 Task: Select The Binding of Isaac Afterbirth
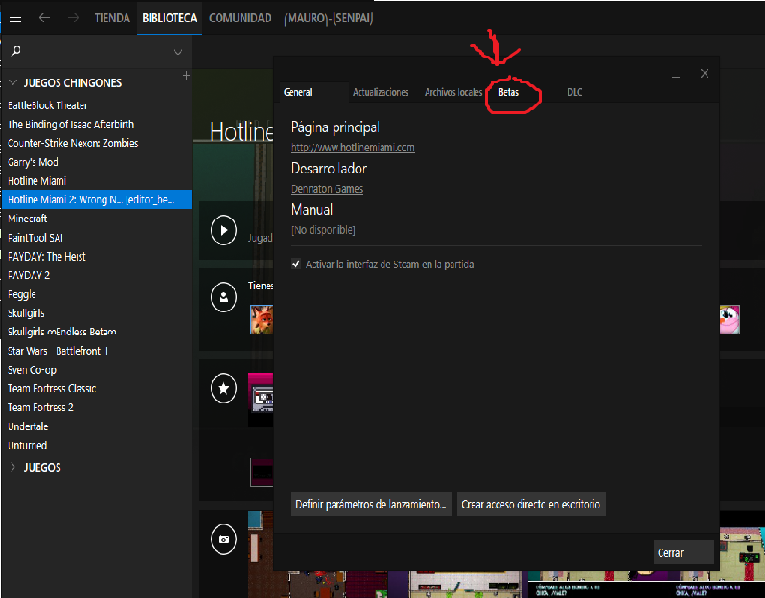pyautogui.click(x=97, y=125)
